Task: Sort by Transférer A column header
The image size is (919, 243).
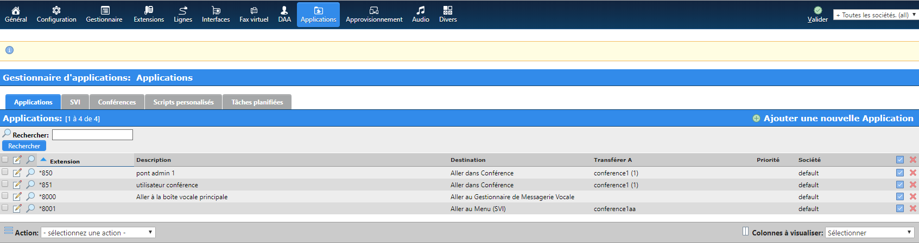Action: click(613, 160)
